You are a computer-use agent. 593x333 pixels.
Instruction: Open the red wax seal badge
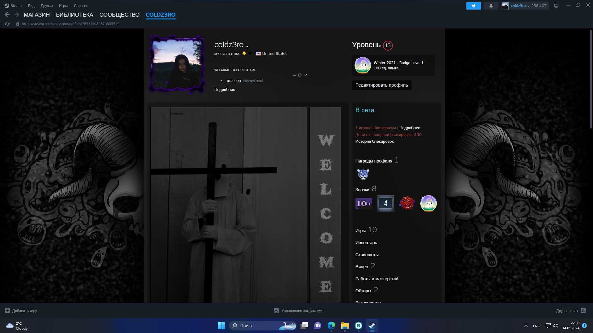[407, 203]
